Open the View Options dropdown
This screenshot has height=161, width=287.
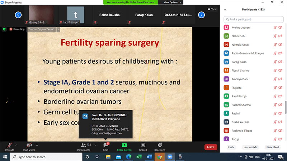(x=173, y=2)
